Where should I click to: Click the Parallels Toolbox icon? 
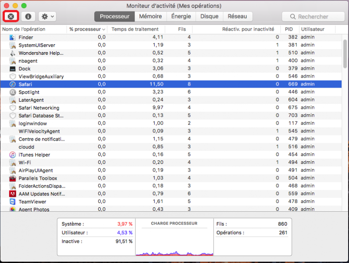coord(12,178)
